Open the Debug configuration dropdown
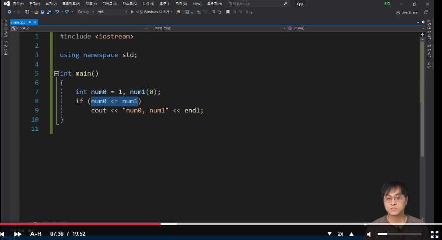Screen dimensions: 442x240 point(86,12)
